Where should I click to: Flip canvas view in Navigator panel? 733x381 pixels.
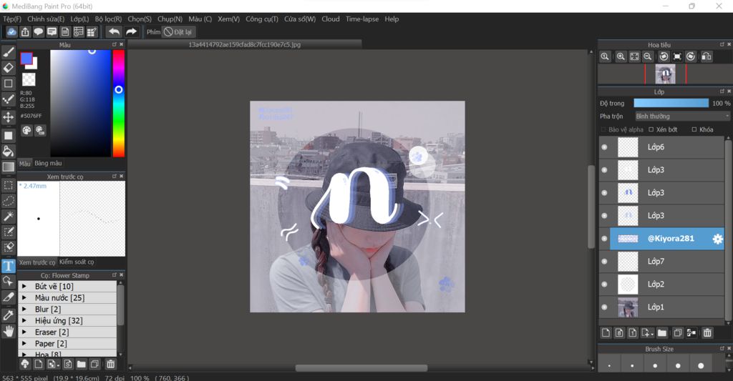click(x=707, y=56)
